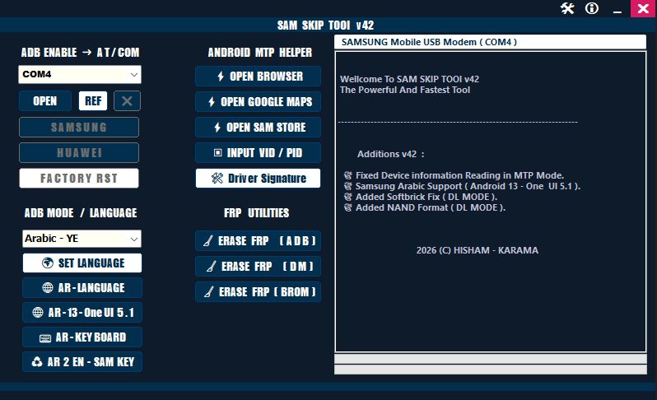Click "Samsung Arabic Support" log line
Viewport: 657px width, 400px height.
(x=462, y=186)
